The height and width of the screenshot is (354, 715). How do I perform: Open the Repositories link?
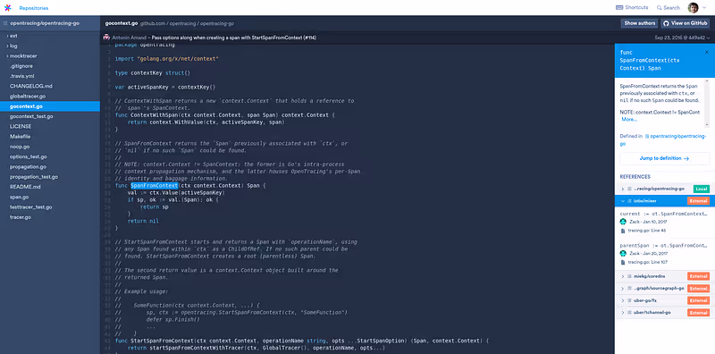[x=34, y=8]
